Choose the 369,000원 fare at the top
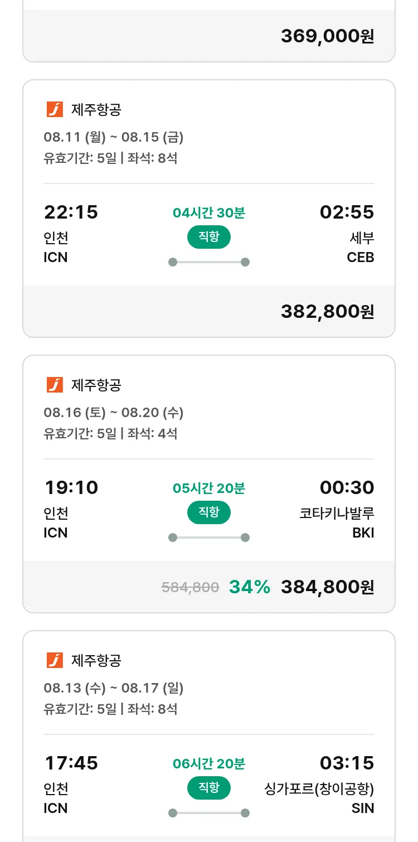Image resolution: width=418 pixels, height=842 pixels. tap(327, 36)
